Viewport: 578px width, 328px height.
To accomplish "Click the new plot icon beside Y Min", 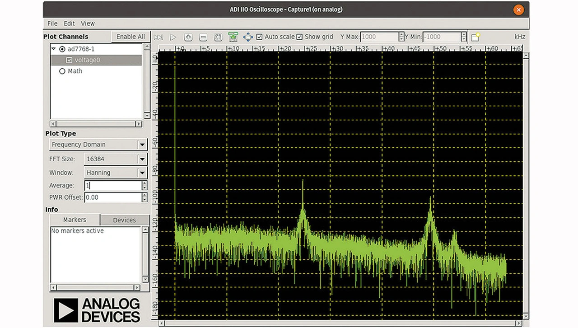I will point(475,37).
